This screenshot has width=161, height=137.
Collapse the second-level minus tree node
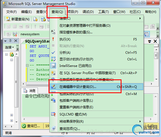tap(12, 60)
